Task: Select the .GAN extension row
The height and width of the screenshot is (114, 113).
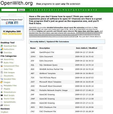Action: click(66, 52)
